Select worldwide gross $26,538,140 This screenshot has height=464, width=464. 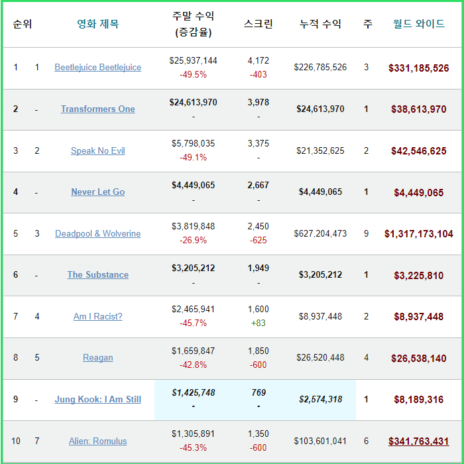point(419,359)
